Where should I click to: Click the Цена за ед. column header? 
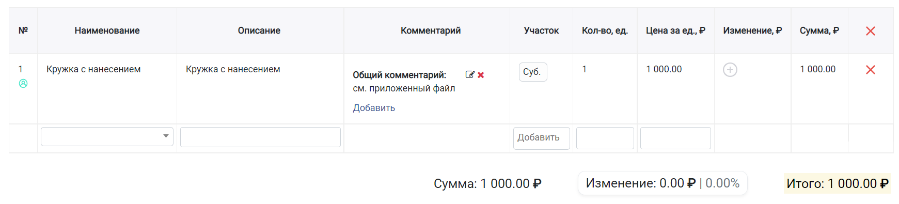click(675, 30)
